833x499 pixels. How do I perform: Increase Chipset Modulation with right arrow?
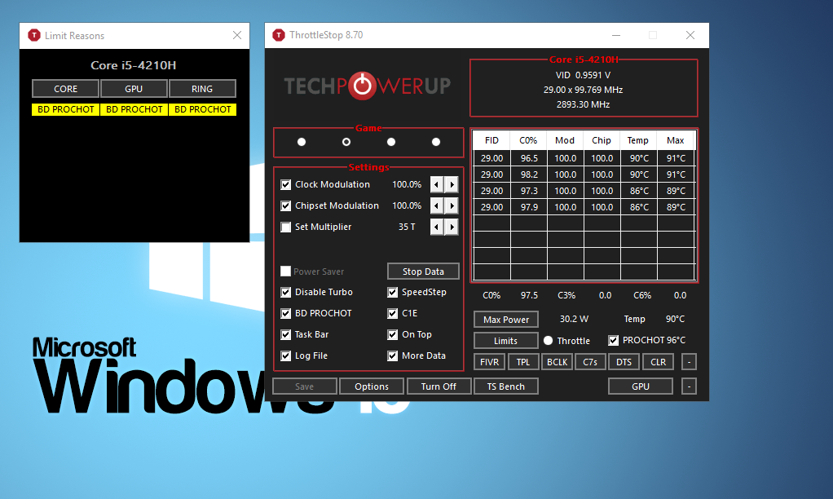point(452,205)
